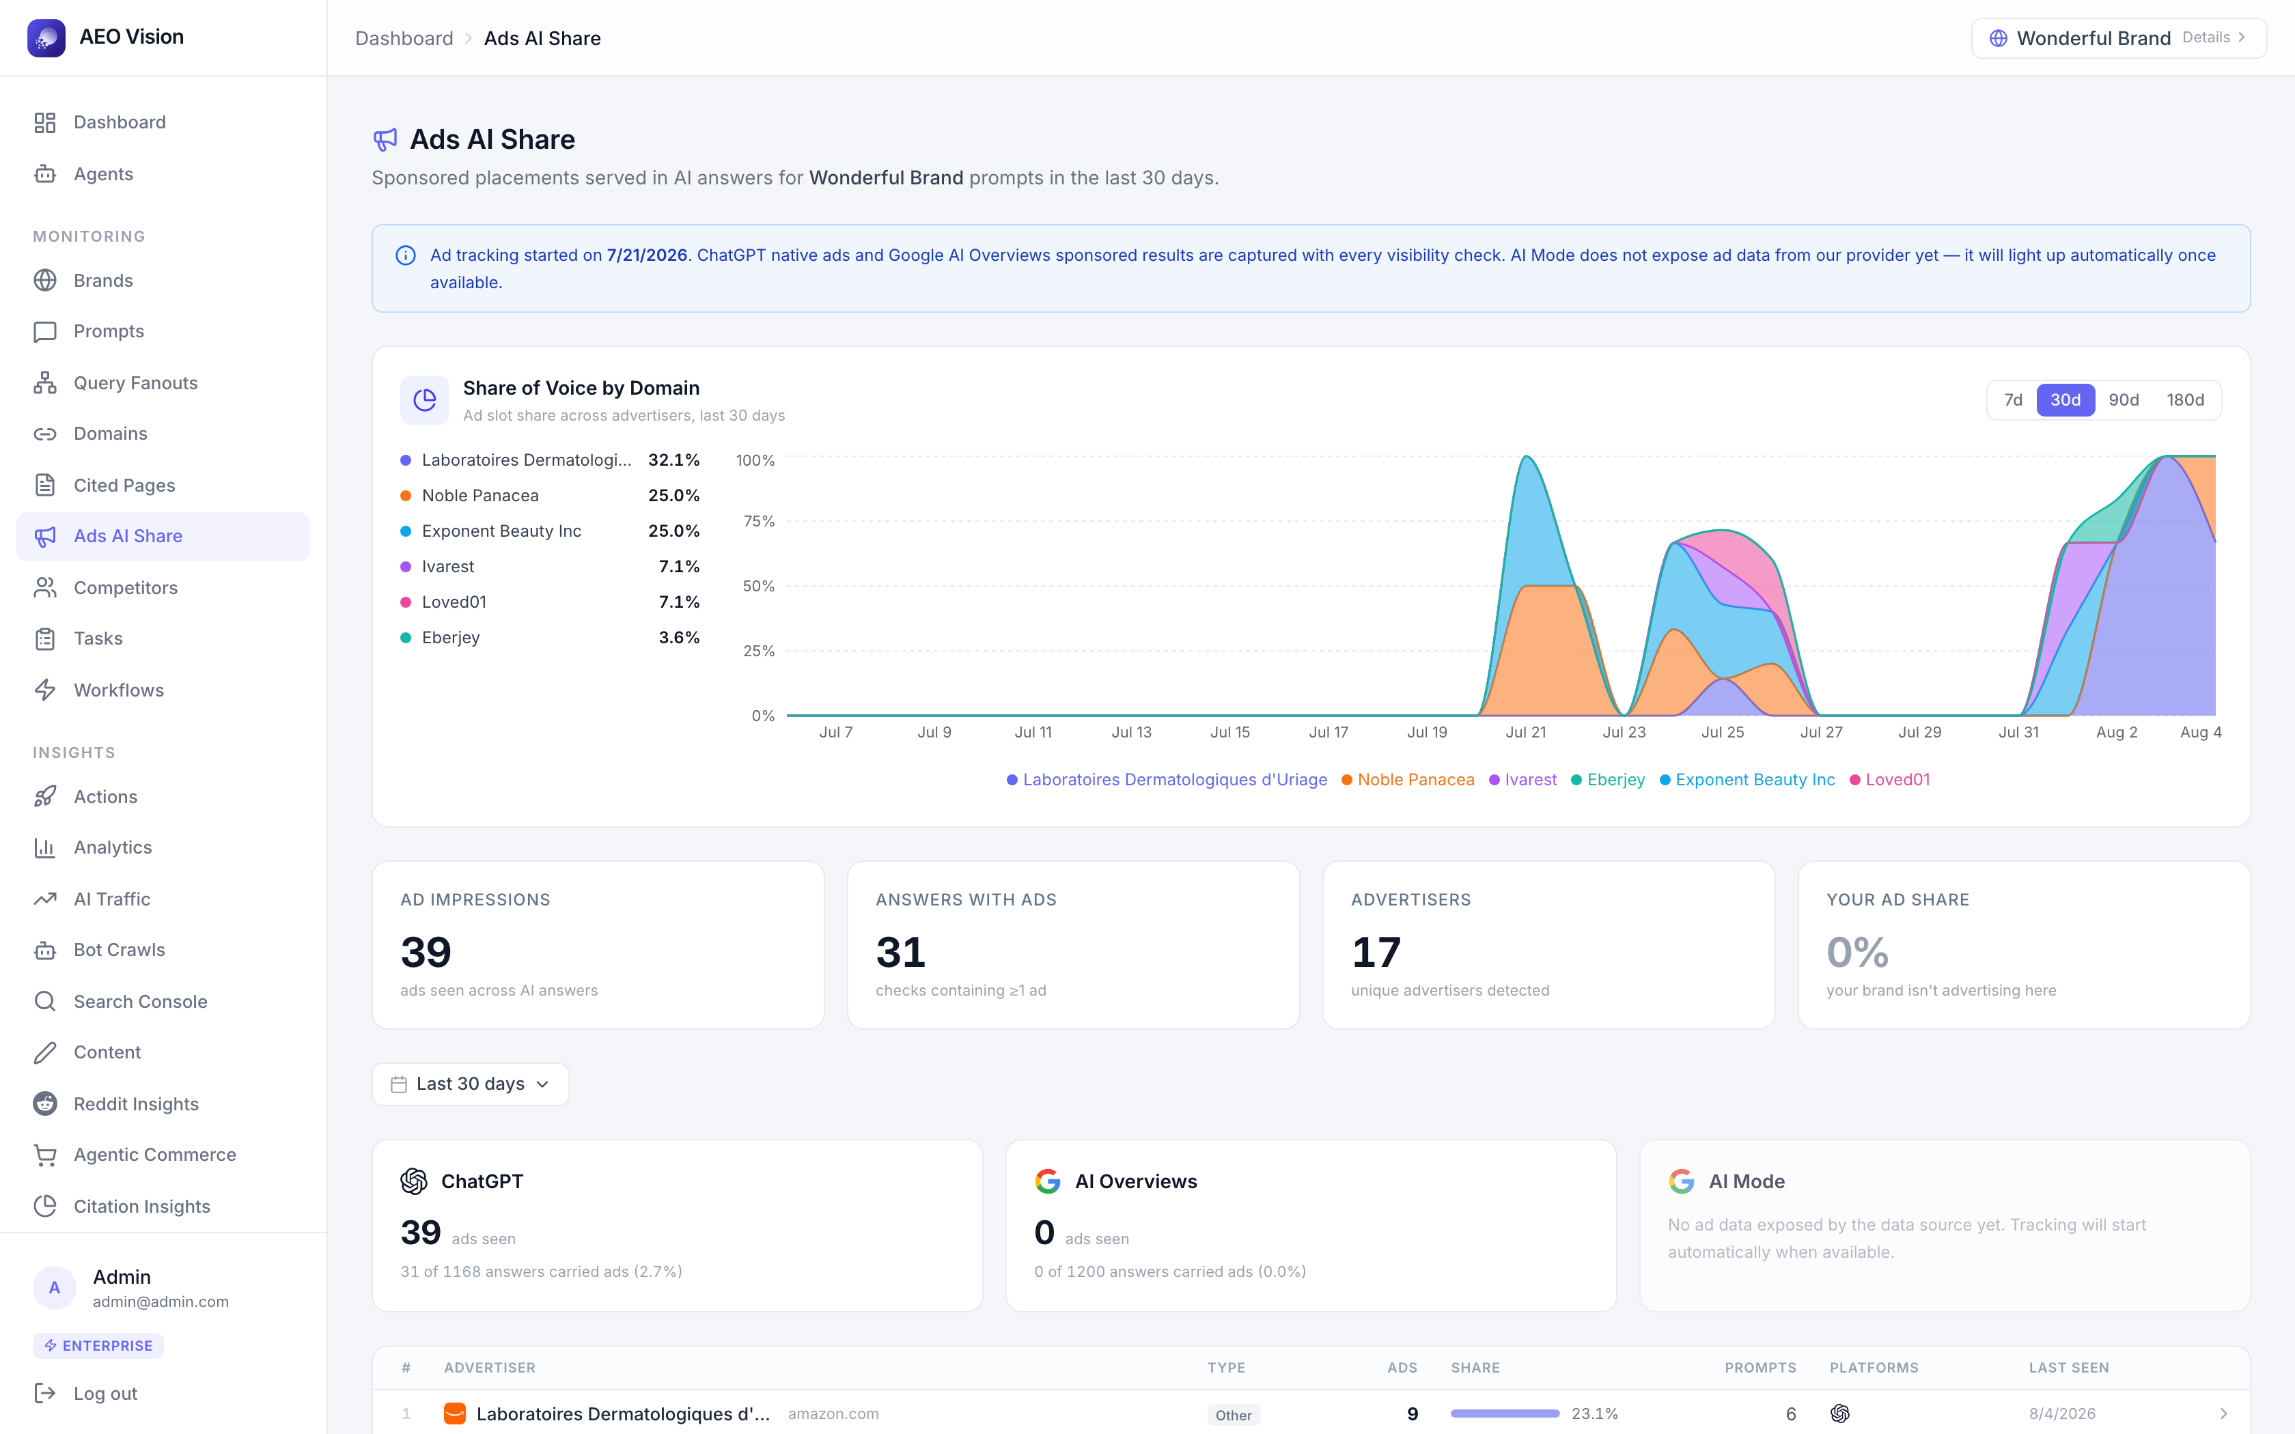Click the Google logo on AI Overviews card
This screenshot has height=1434, width=2295.
pos(1048,1181)
